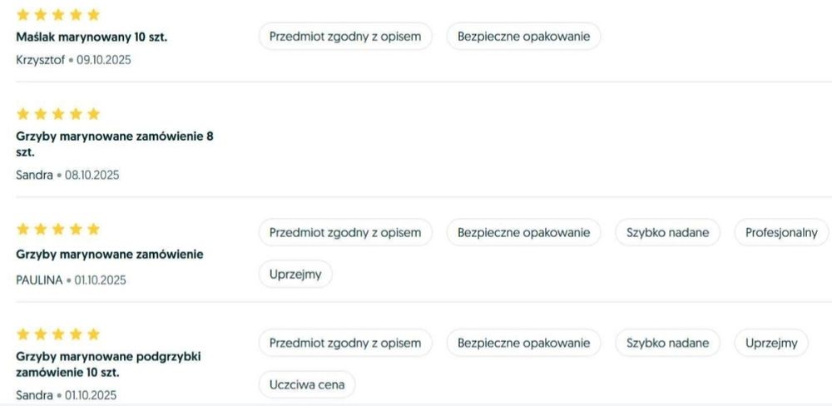Select reviewer name PAULINA
This screenshot has height=406, width=832.
pyautogui.click(x=39, y=280)
